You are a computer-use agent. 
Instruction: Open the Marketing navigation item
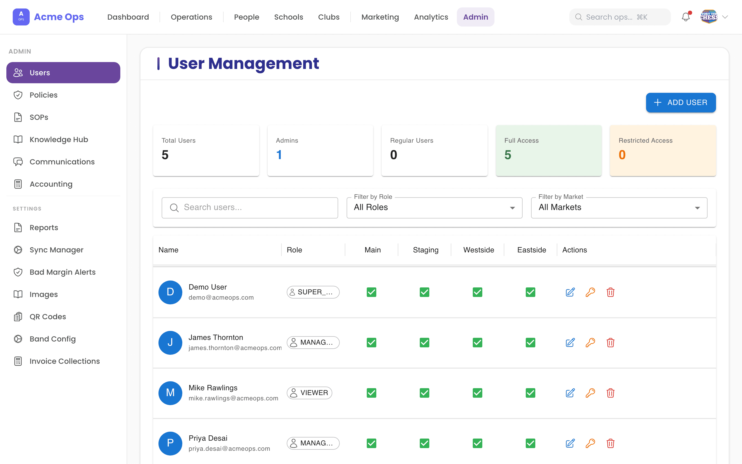[x=380, y=17]
